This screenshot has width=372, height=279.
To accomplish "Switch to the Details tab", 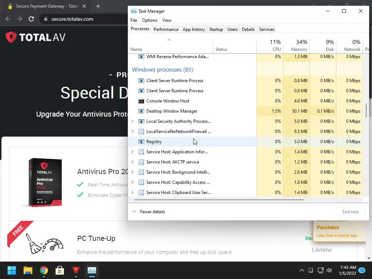I will point(248,29).
